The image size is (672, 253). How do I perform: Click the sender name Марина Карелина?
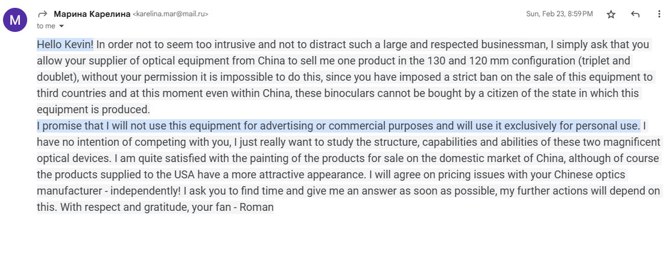tap(92, 14)
